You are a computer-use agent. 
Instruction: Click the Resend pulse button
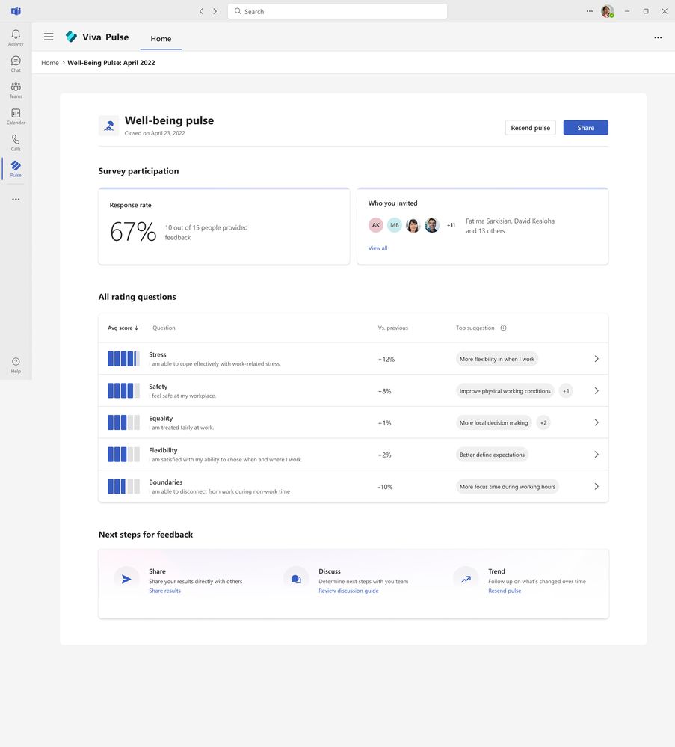pos(530,128)
